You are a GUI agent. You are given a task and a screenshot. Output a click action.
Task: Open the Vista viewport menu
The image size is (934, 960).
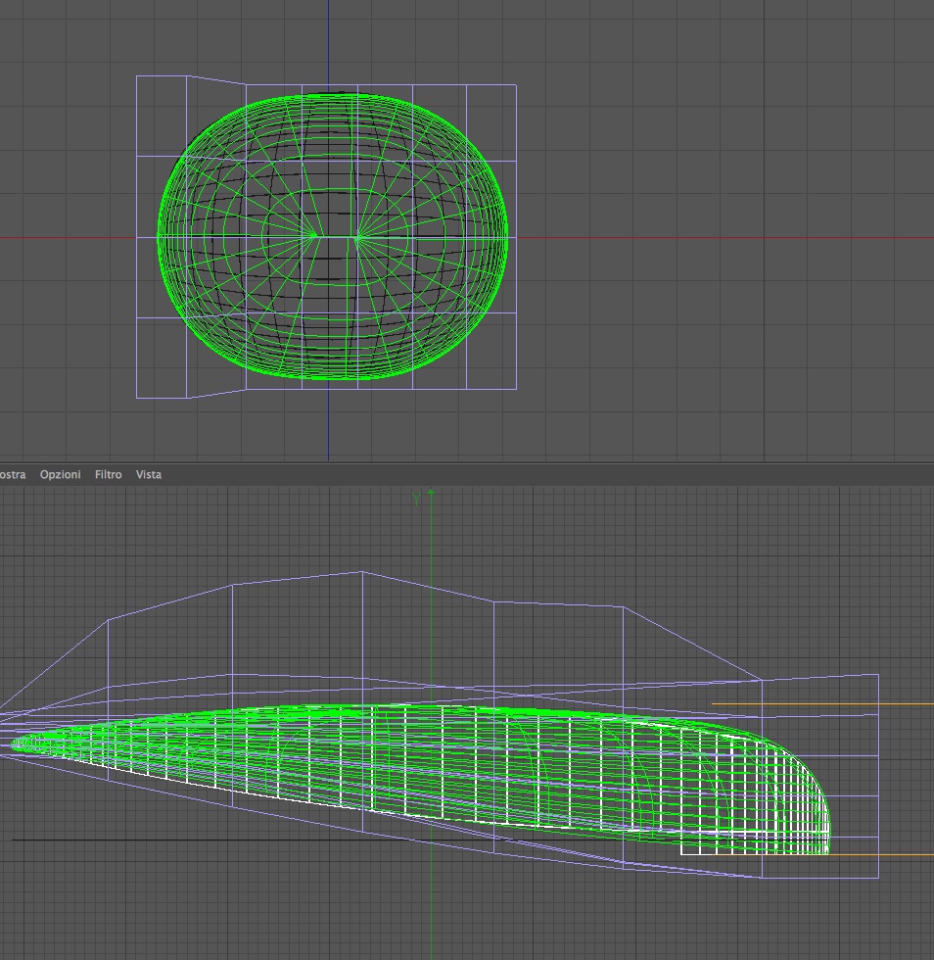click(149, 474)
